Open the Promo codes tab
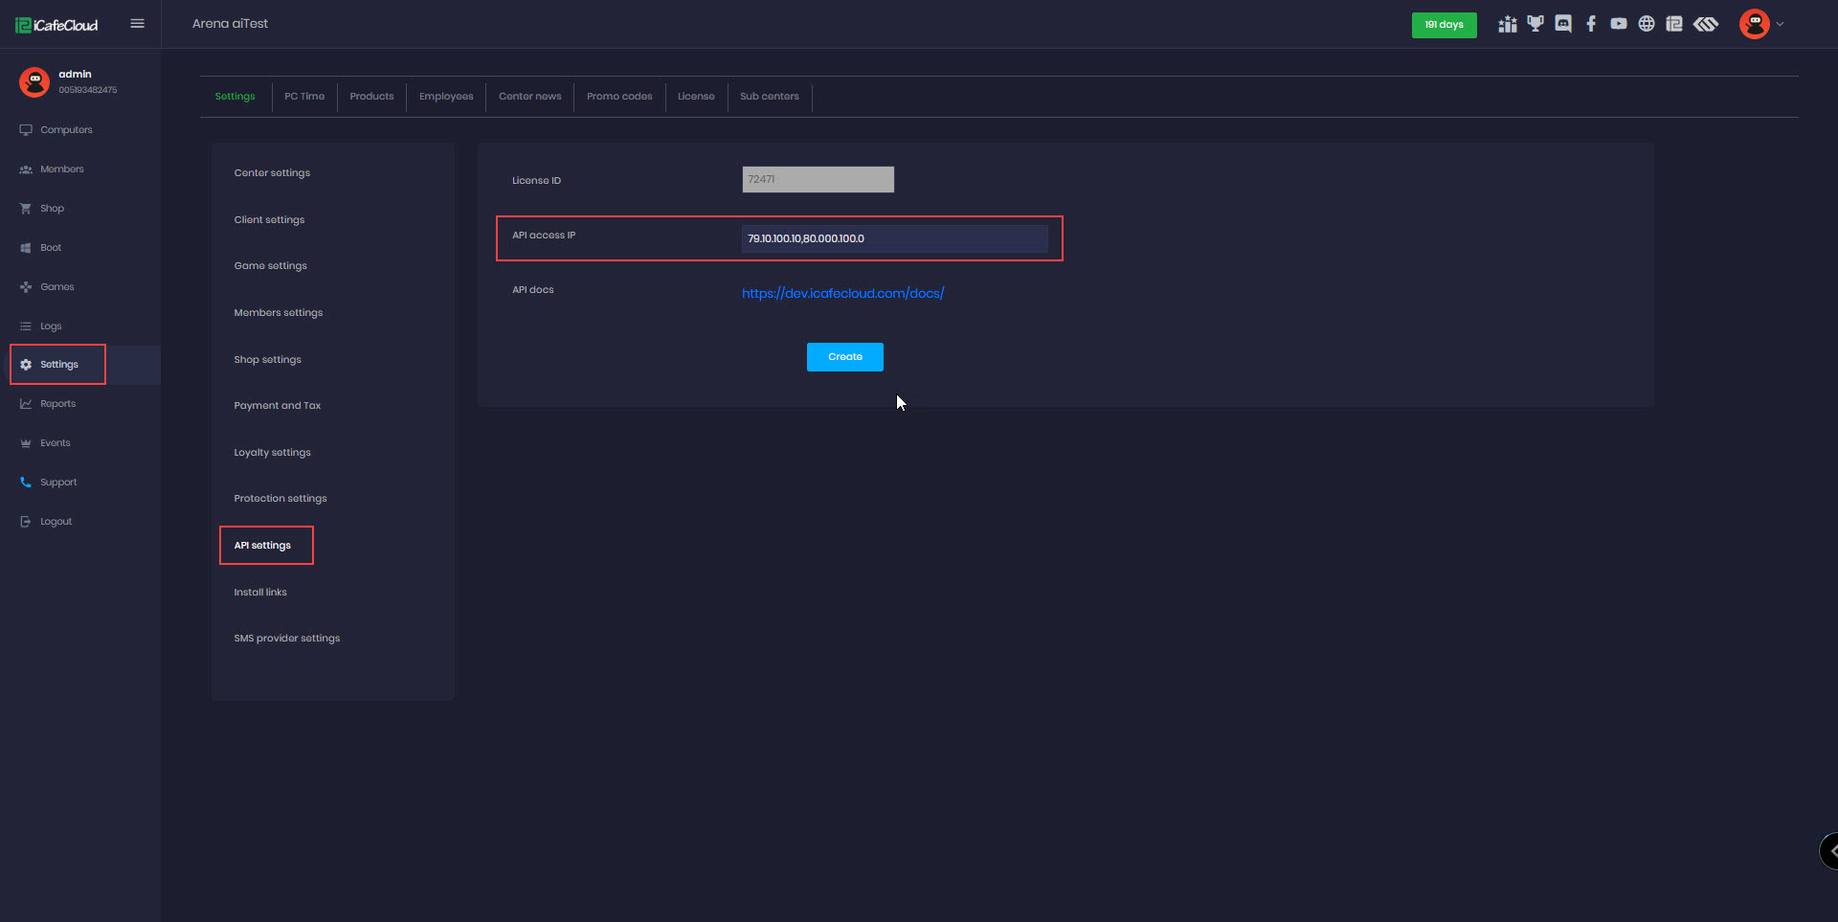The image size is (1838, 922). point(619,97)
